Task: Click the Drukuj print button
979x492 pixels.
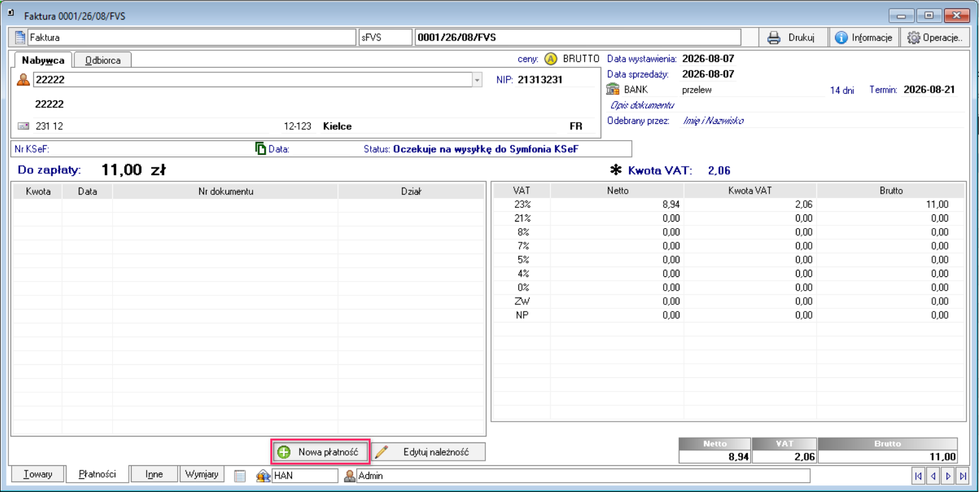Action: [791, 37]
